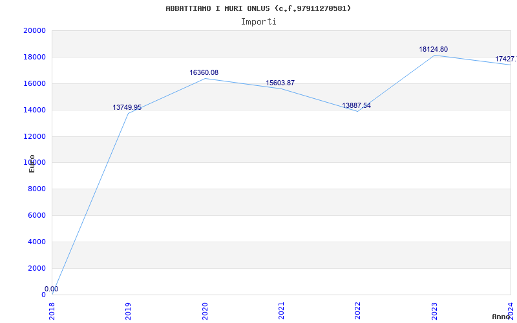Click the 8000 y-axis tick label
The height and width of the screenshot is (323, 517).
[x=37, y=189]
